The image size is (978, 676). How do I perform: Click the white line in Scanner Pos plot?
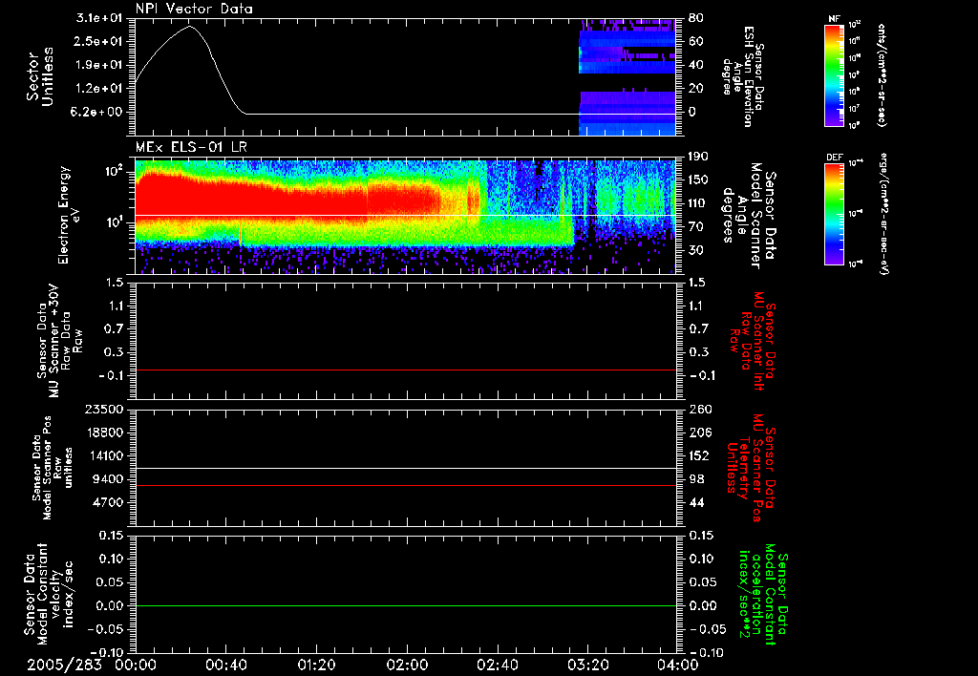405,468
